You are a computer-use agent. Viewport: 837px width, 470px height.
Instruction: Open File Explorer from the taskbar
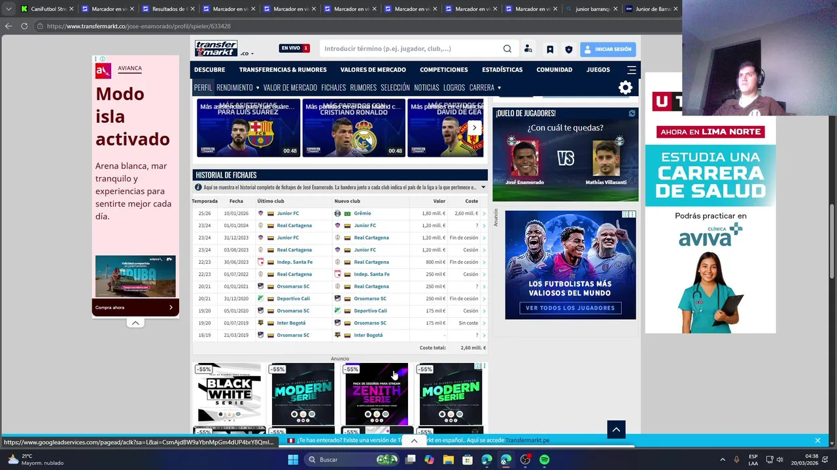pos(449,460)
